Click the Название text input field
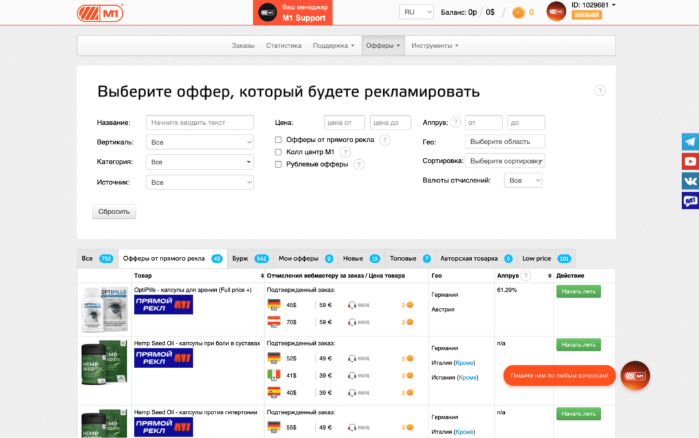This screenshot has height=438, width=699. [200, 122]
